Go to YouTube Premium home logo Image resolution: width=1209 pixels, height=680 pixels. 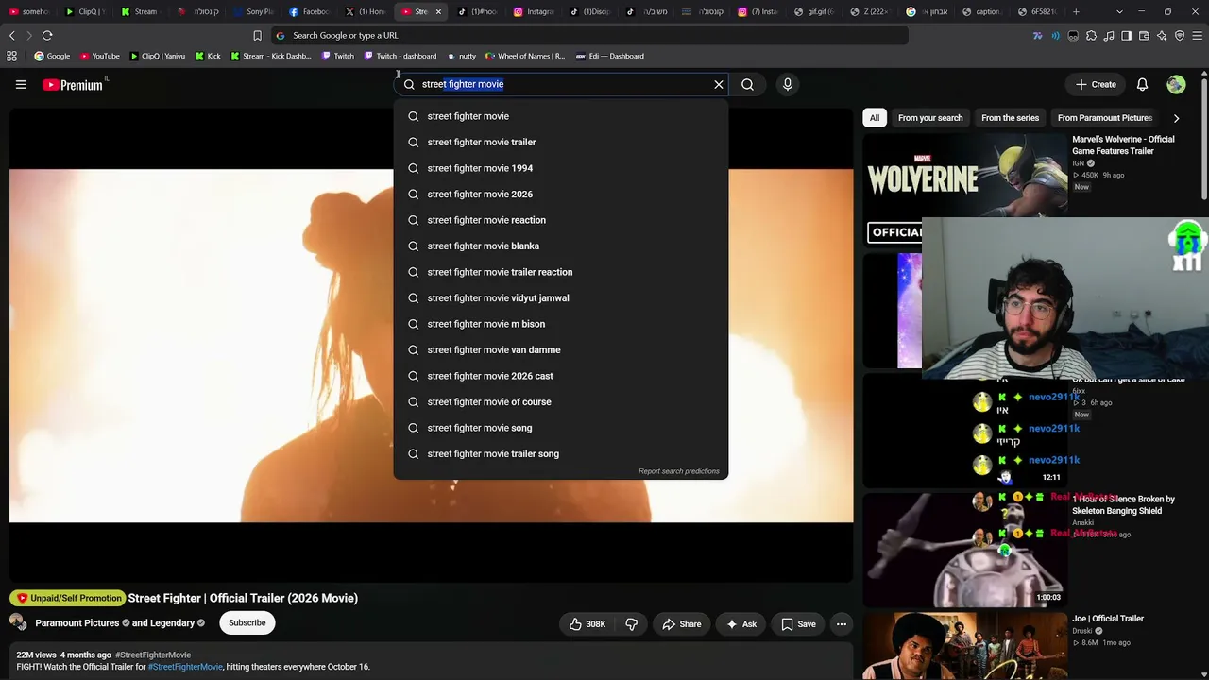pos(73,85)
